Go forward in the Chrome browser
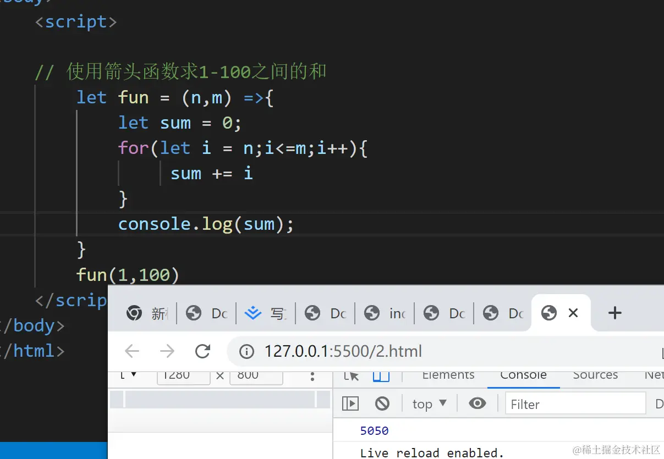 pyautogui.click(x=167, y=351)
